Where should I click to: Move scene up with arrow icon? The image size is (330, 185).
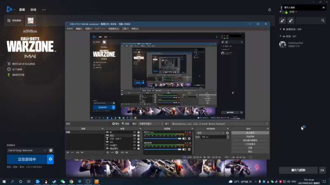click(78, 153)
